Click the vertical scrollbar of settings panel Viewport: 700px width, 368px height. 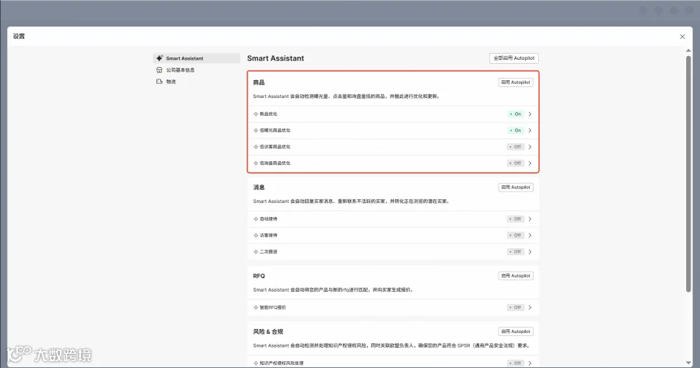tap(688, 174)
